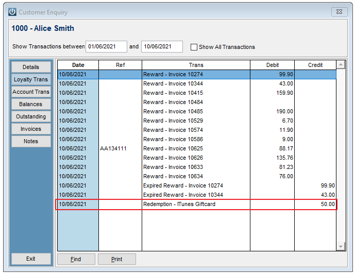
Task: Open Account Trans section
Action: coord(31,92)
